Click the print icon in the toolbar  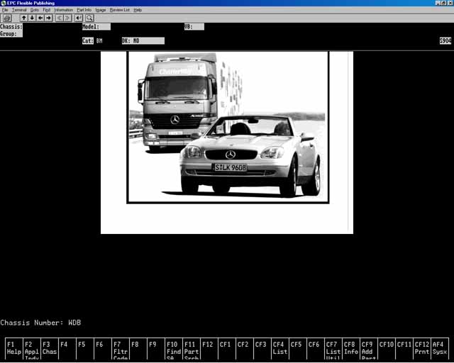pos(7,18)
